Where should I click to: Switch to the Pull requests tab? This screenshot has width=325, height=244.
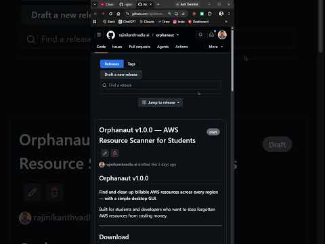[139, 47]
